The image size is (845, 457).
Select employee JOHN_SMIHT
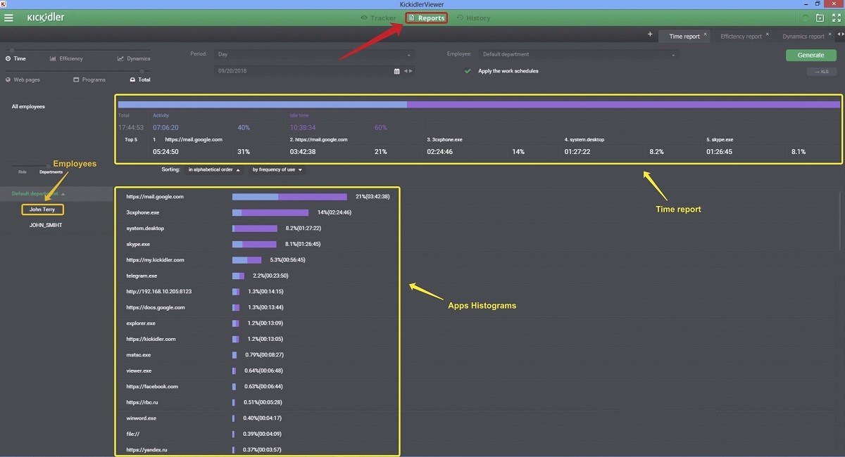click(x=45, y=225)
